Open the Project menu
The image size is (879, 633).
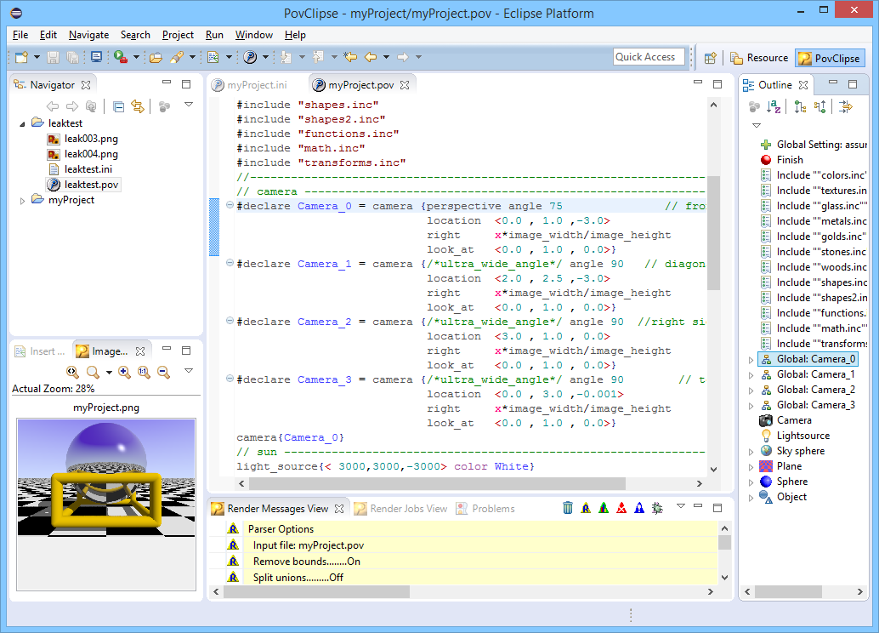click(178, 35)
